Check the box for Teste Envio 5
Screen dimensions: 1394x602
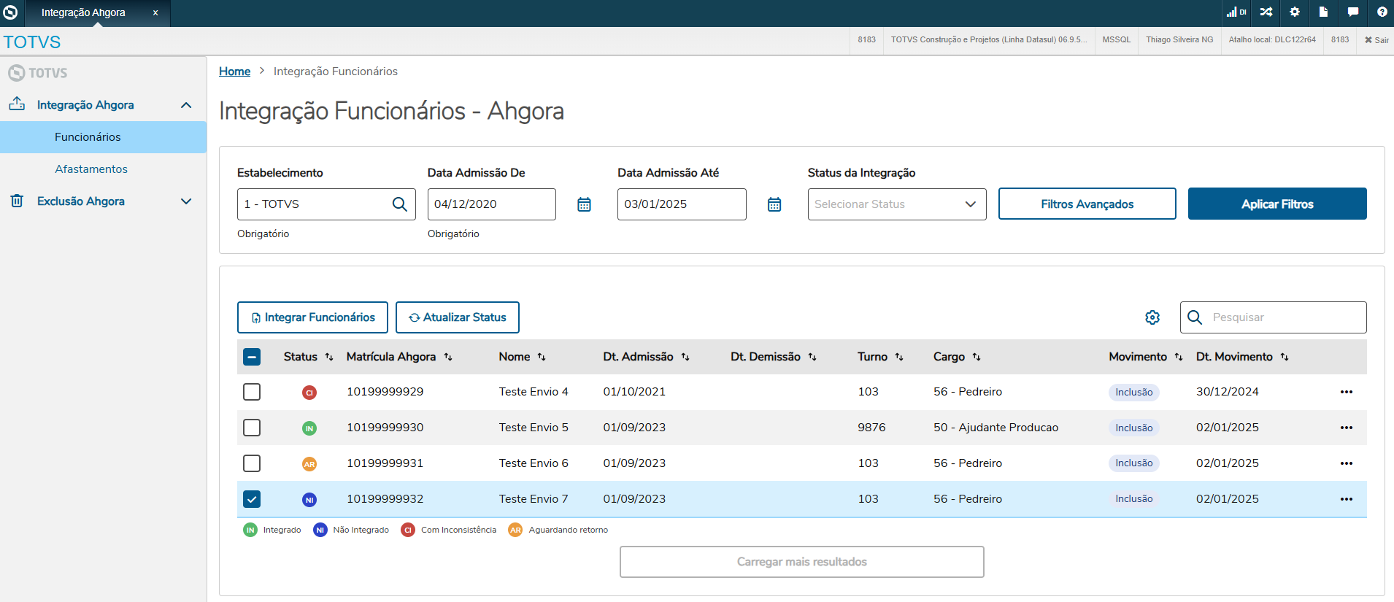coord(252,428)
